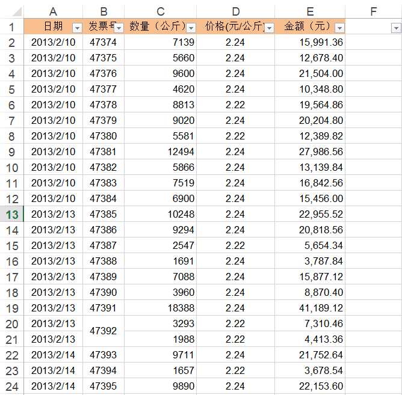Select column C header

coord(161,11)
